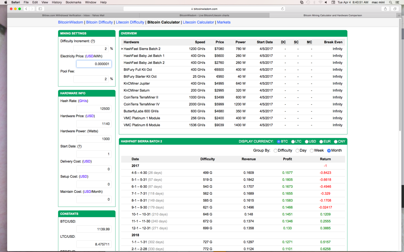The height and width of the screenshot is (252, 404).
Task: Group results by Month
Action: (x=329, y=151)
